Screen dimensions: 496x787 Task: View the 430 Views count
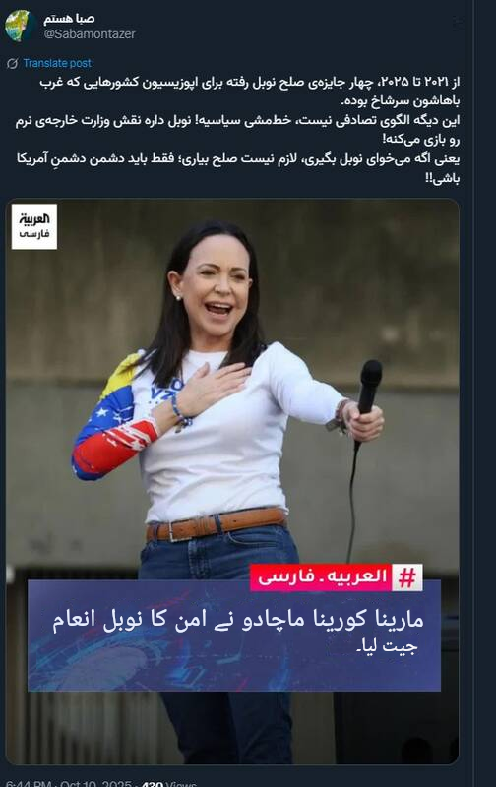[x=169, y=783]
